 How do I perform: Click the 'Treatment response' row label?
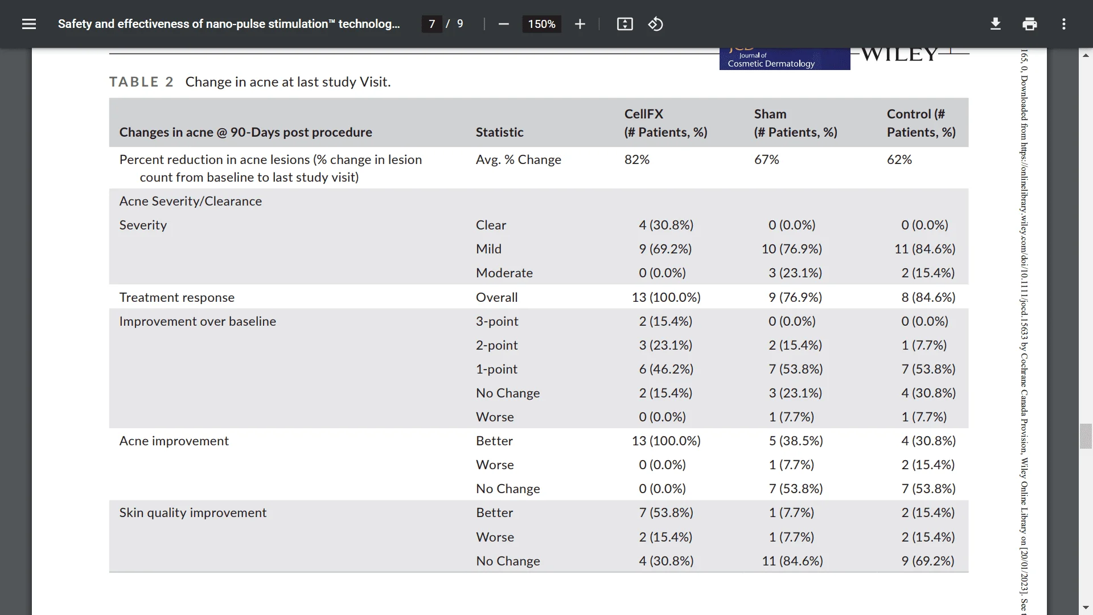pyautogui.click(x=176, y=297)
